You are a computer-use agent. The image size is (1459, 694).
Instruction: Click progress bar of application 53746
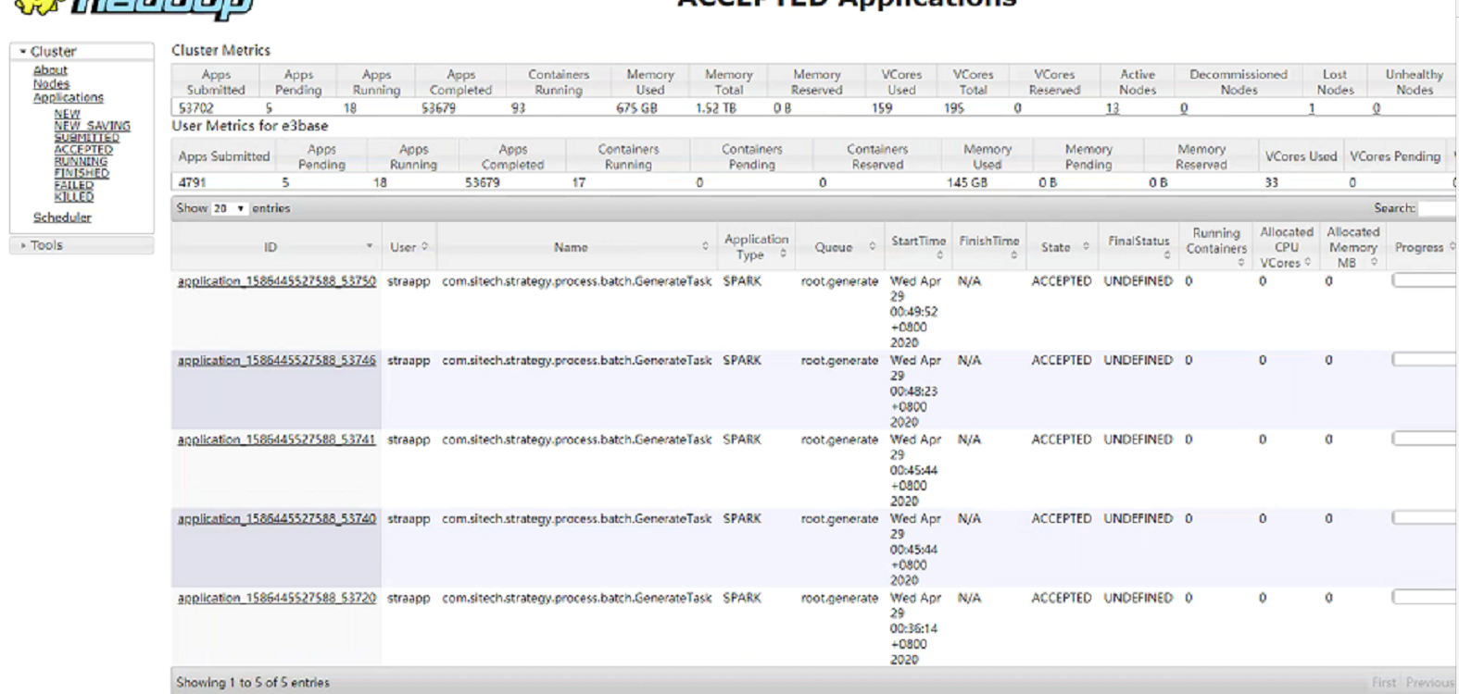click(x=1424, y=360)
